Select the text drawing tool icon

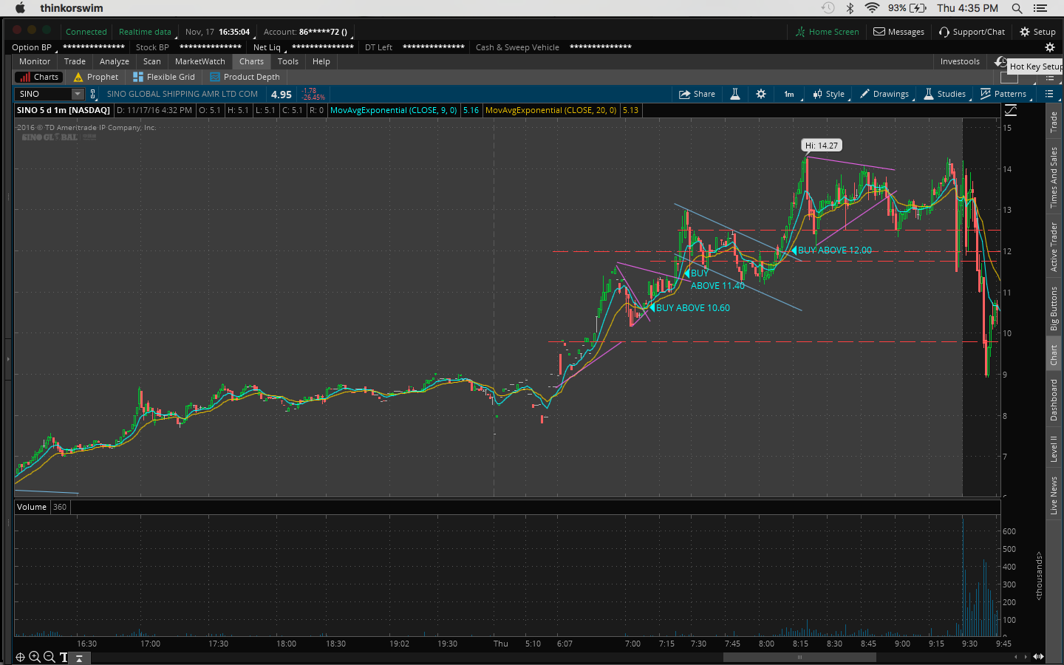pos(64,657)
